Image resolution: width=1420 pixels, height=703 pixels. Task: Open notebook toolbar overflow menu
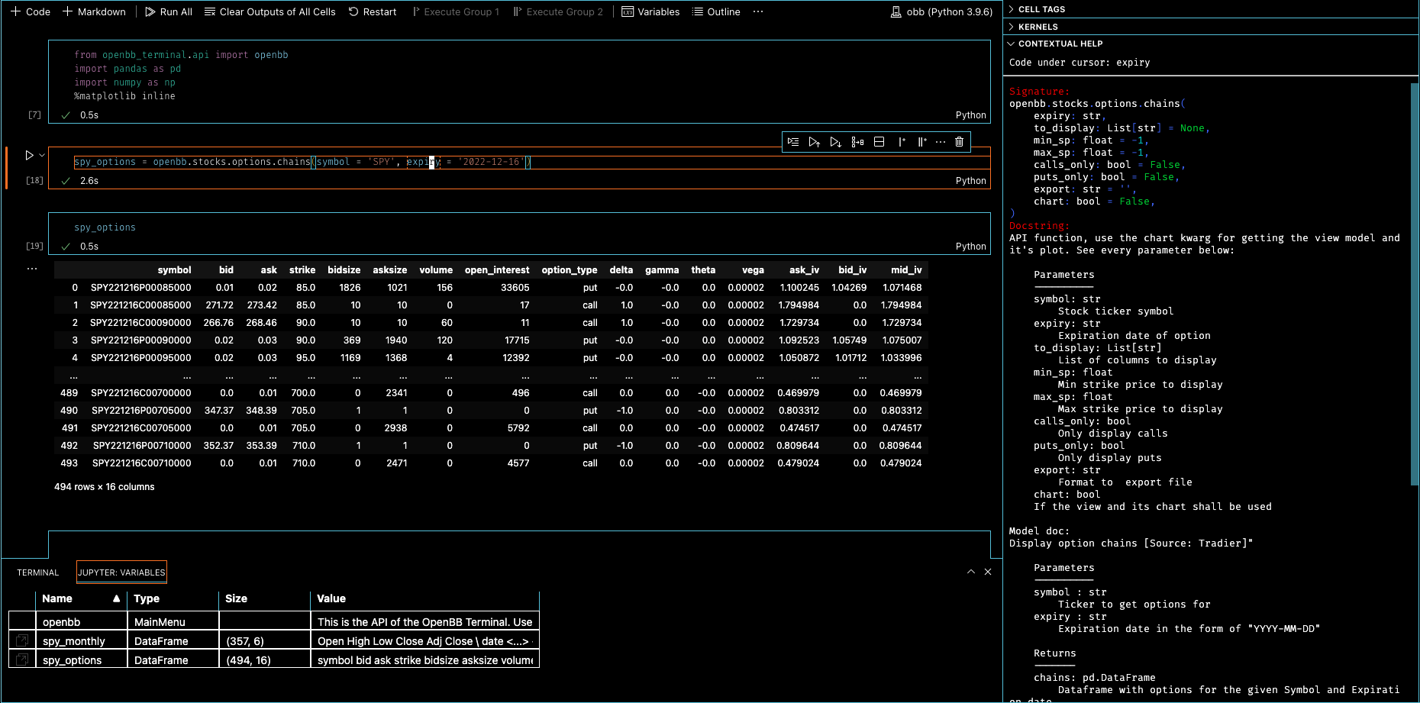(758, 11)
